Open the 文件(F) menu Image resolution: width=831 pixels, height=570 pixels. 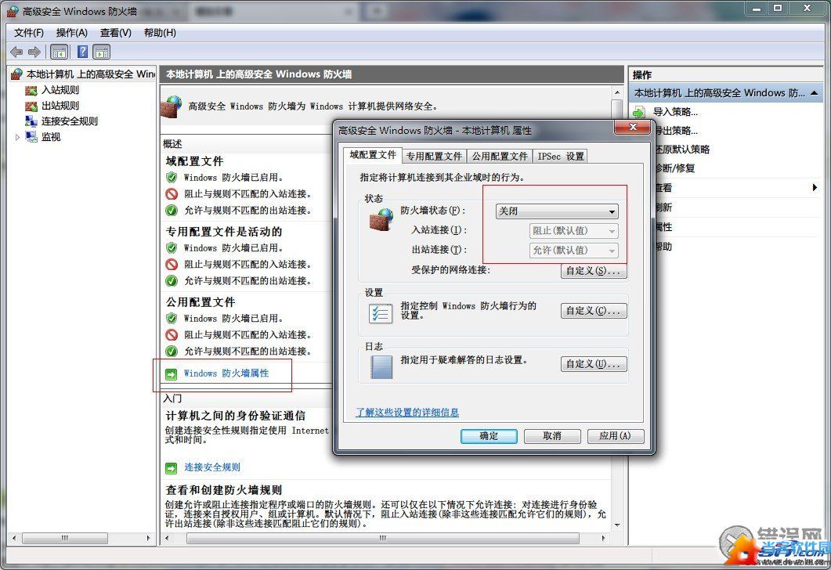[x=29, y=33]
